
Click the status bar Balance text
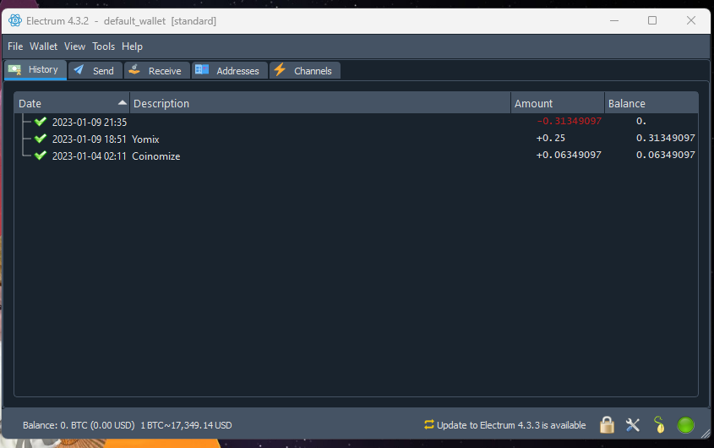tap(79, 425)
